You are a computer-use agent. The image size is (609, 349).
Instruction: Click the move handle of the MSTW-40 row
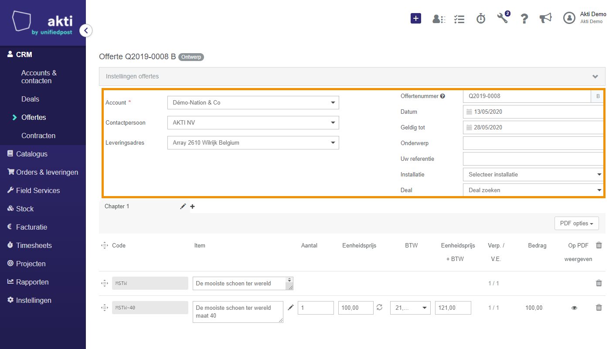click(104, 308)
